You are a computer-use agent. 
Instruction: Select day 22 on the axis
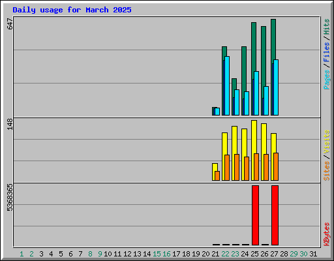coord(225,254)
